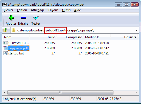The width and height of the screenshot is (141, 104).
Task: Click the horizontal scrollbar right arrow
Action: tap(136, 92)
